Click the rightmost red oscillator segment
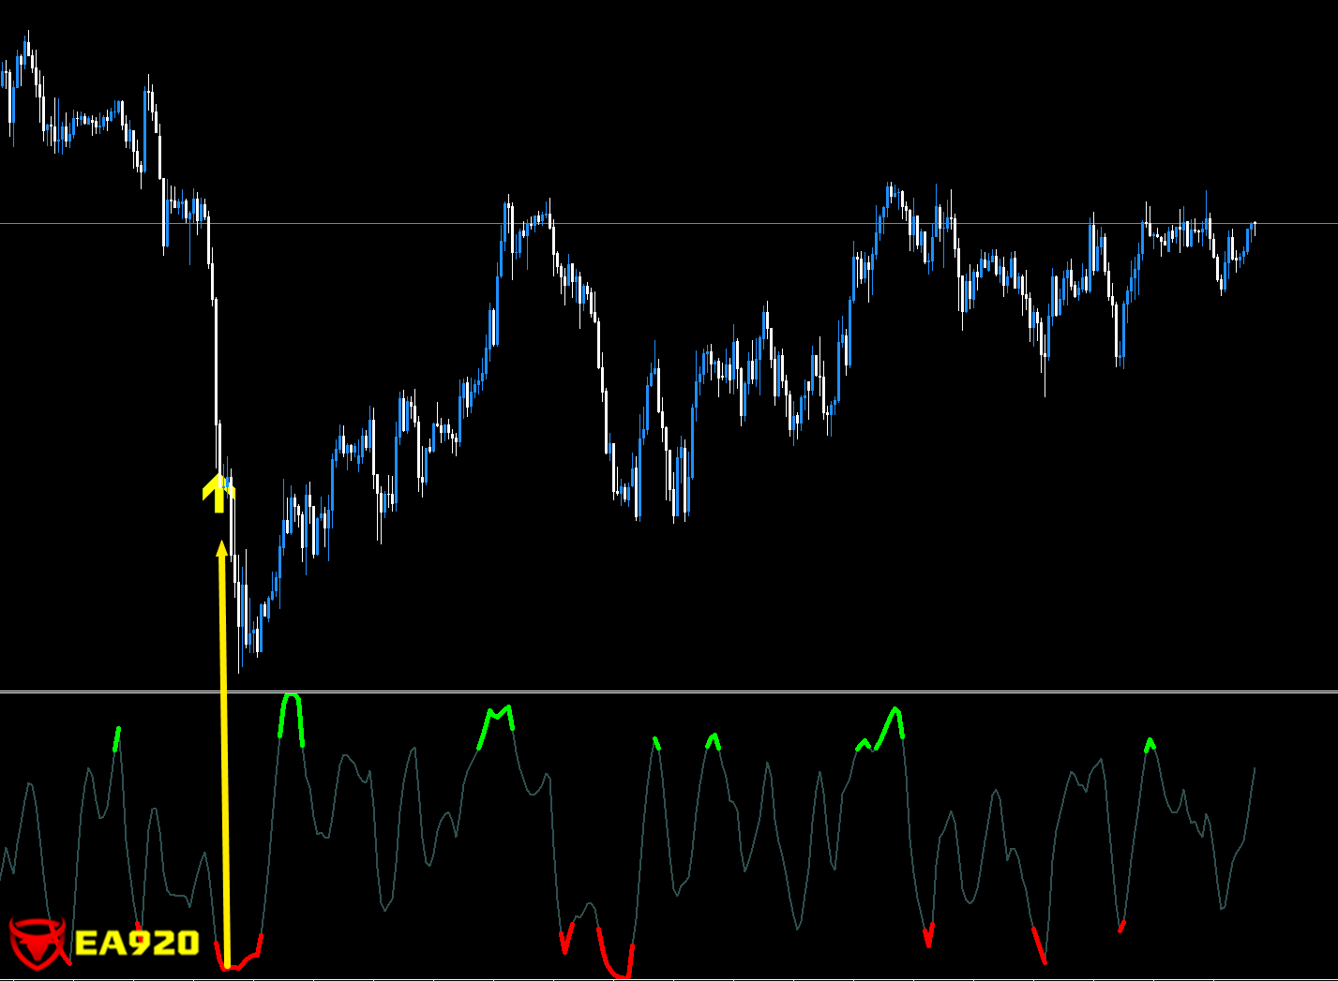The height and width of the screenshot is (981, 1338). click(1121, 927)
